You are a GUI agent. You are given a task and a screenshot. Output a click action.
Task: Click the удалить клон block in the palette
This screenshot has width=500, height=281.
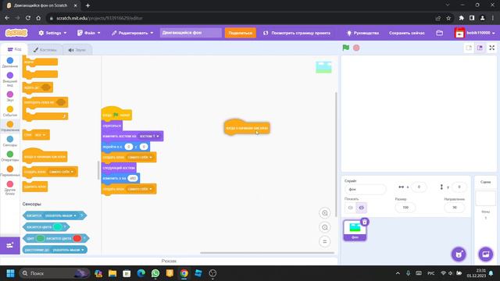(35, 187)
